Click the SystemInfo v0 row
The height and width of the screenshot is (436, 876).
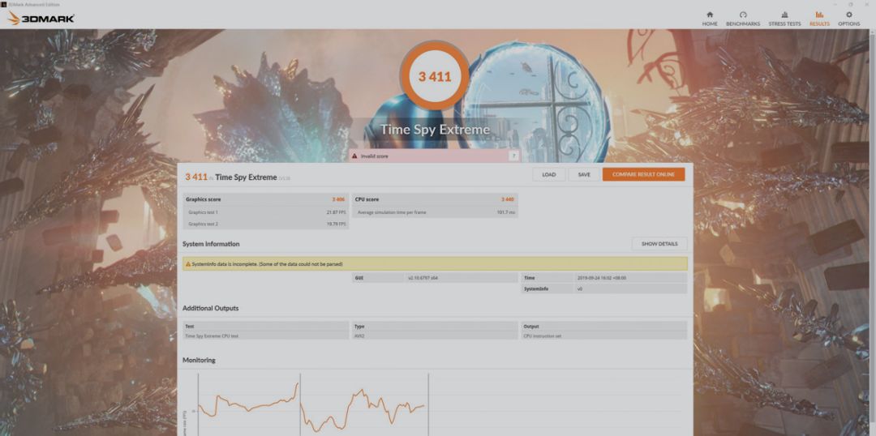(604, 289)
